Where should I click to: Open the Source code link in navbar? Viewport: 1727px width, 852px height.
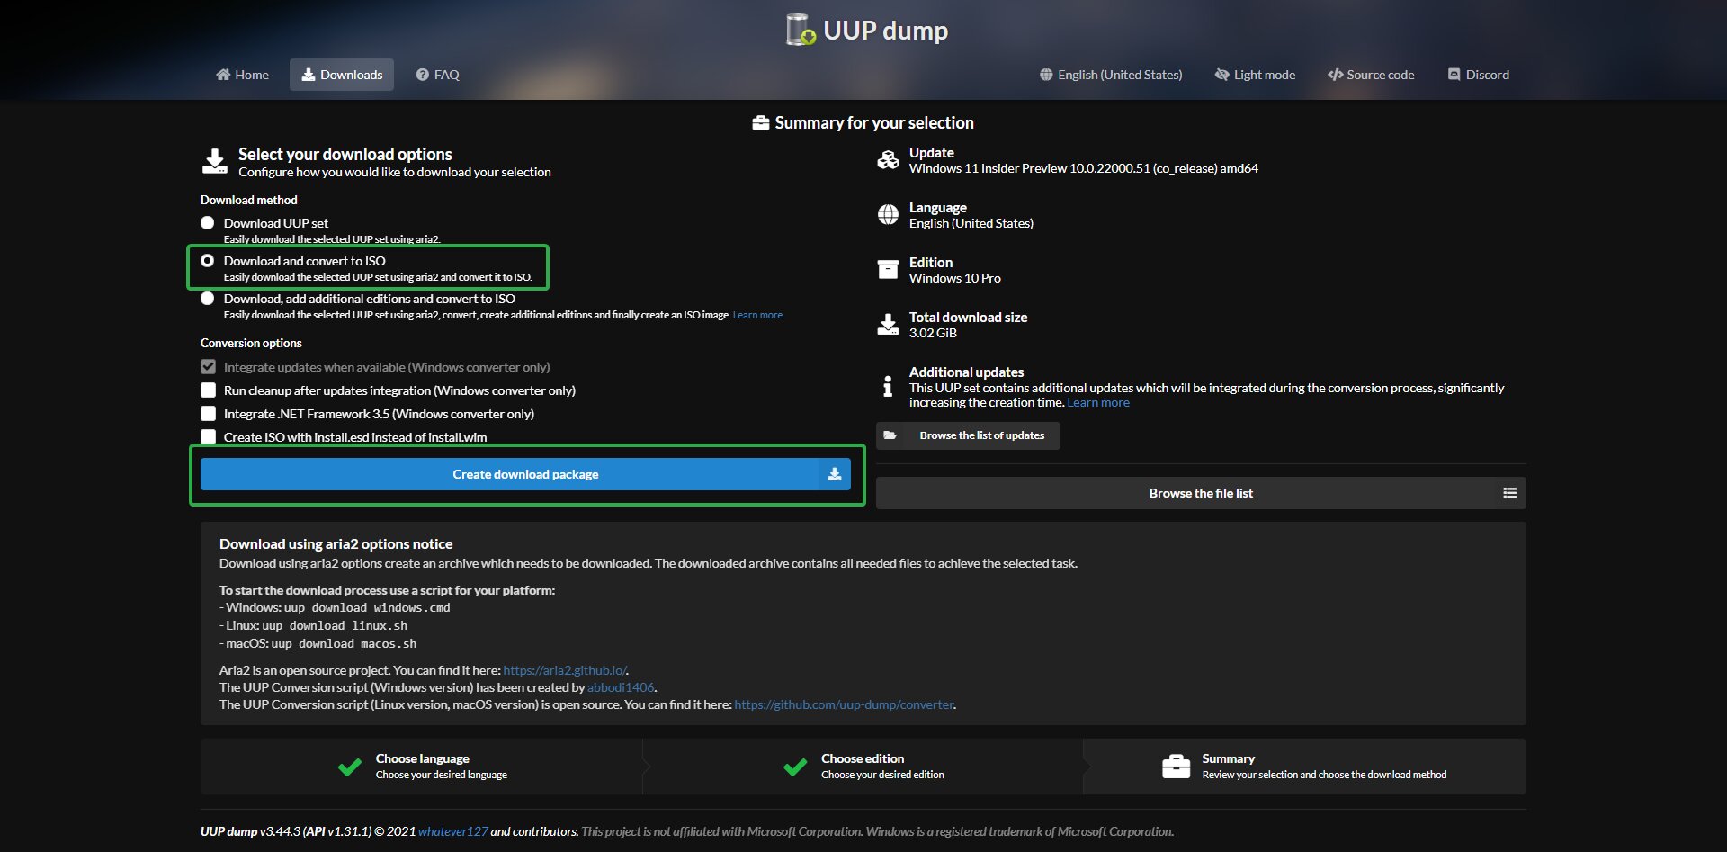[1371, 75]
